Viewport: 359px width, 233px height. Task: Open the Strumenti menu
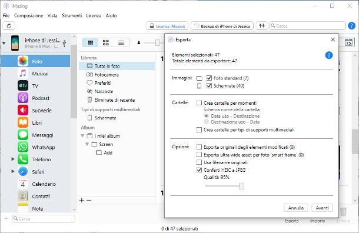click(72, 15)
